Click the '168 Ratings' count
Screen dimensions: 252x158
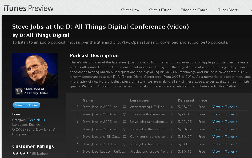(39, 154)
